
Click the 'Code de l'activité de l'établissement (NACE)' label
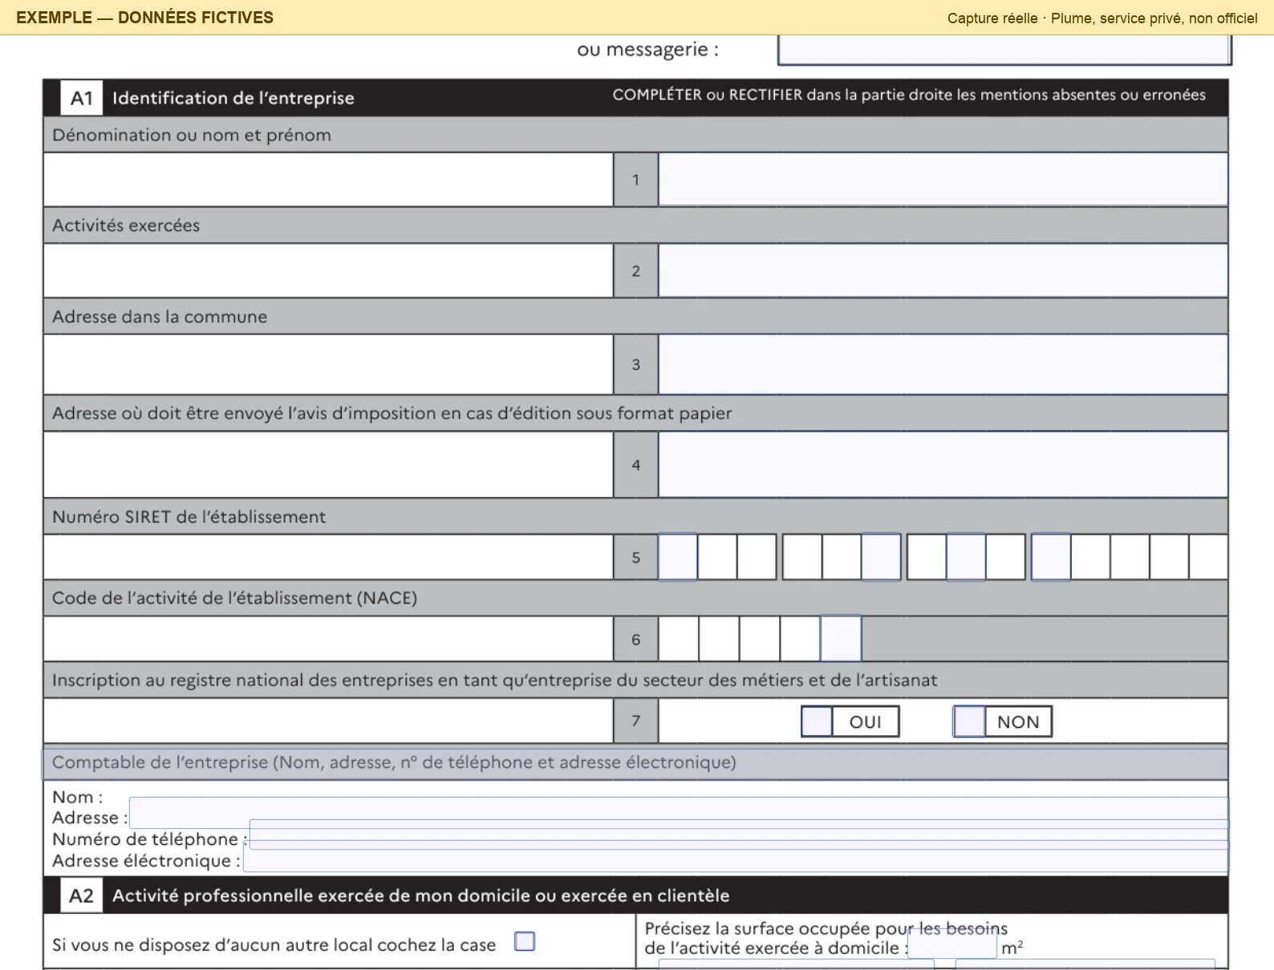click(x=235, y=598)
